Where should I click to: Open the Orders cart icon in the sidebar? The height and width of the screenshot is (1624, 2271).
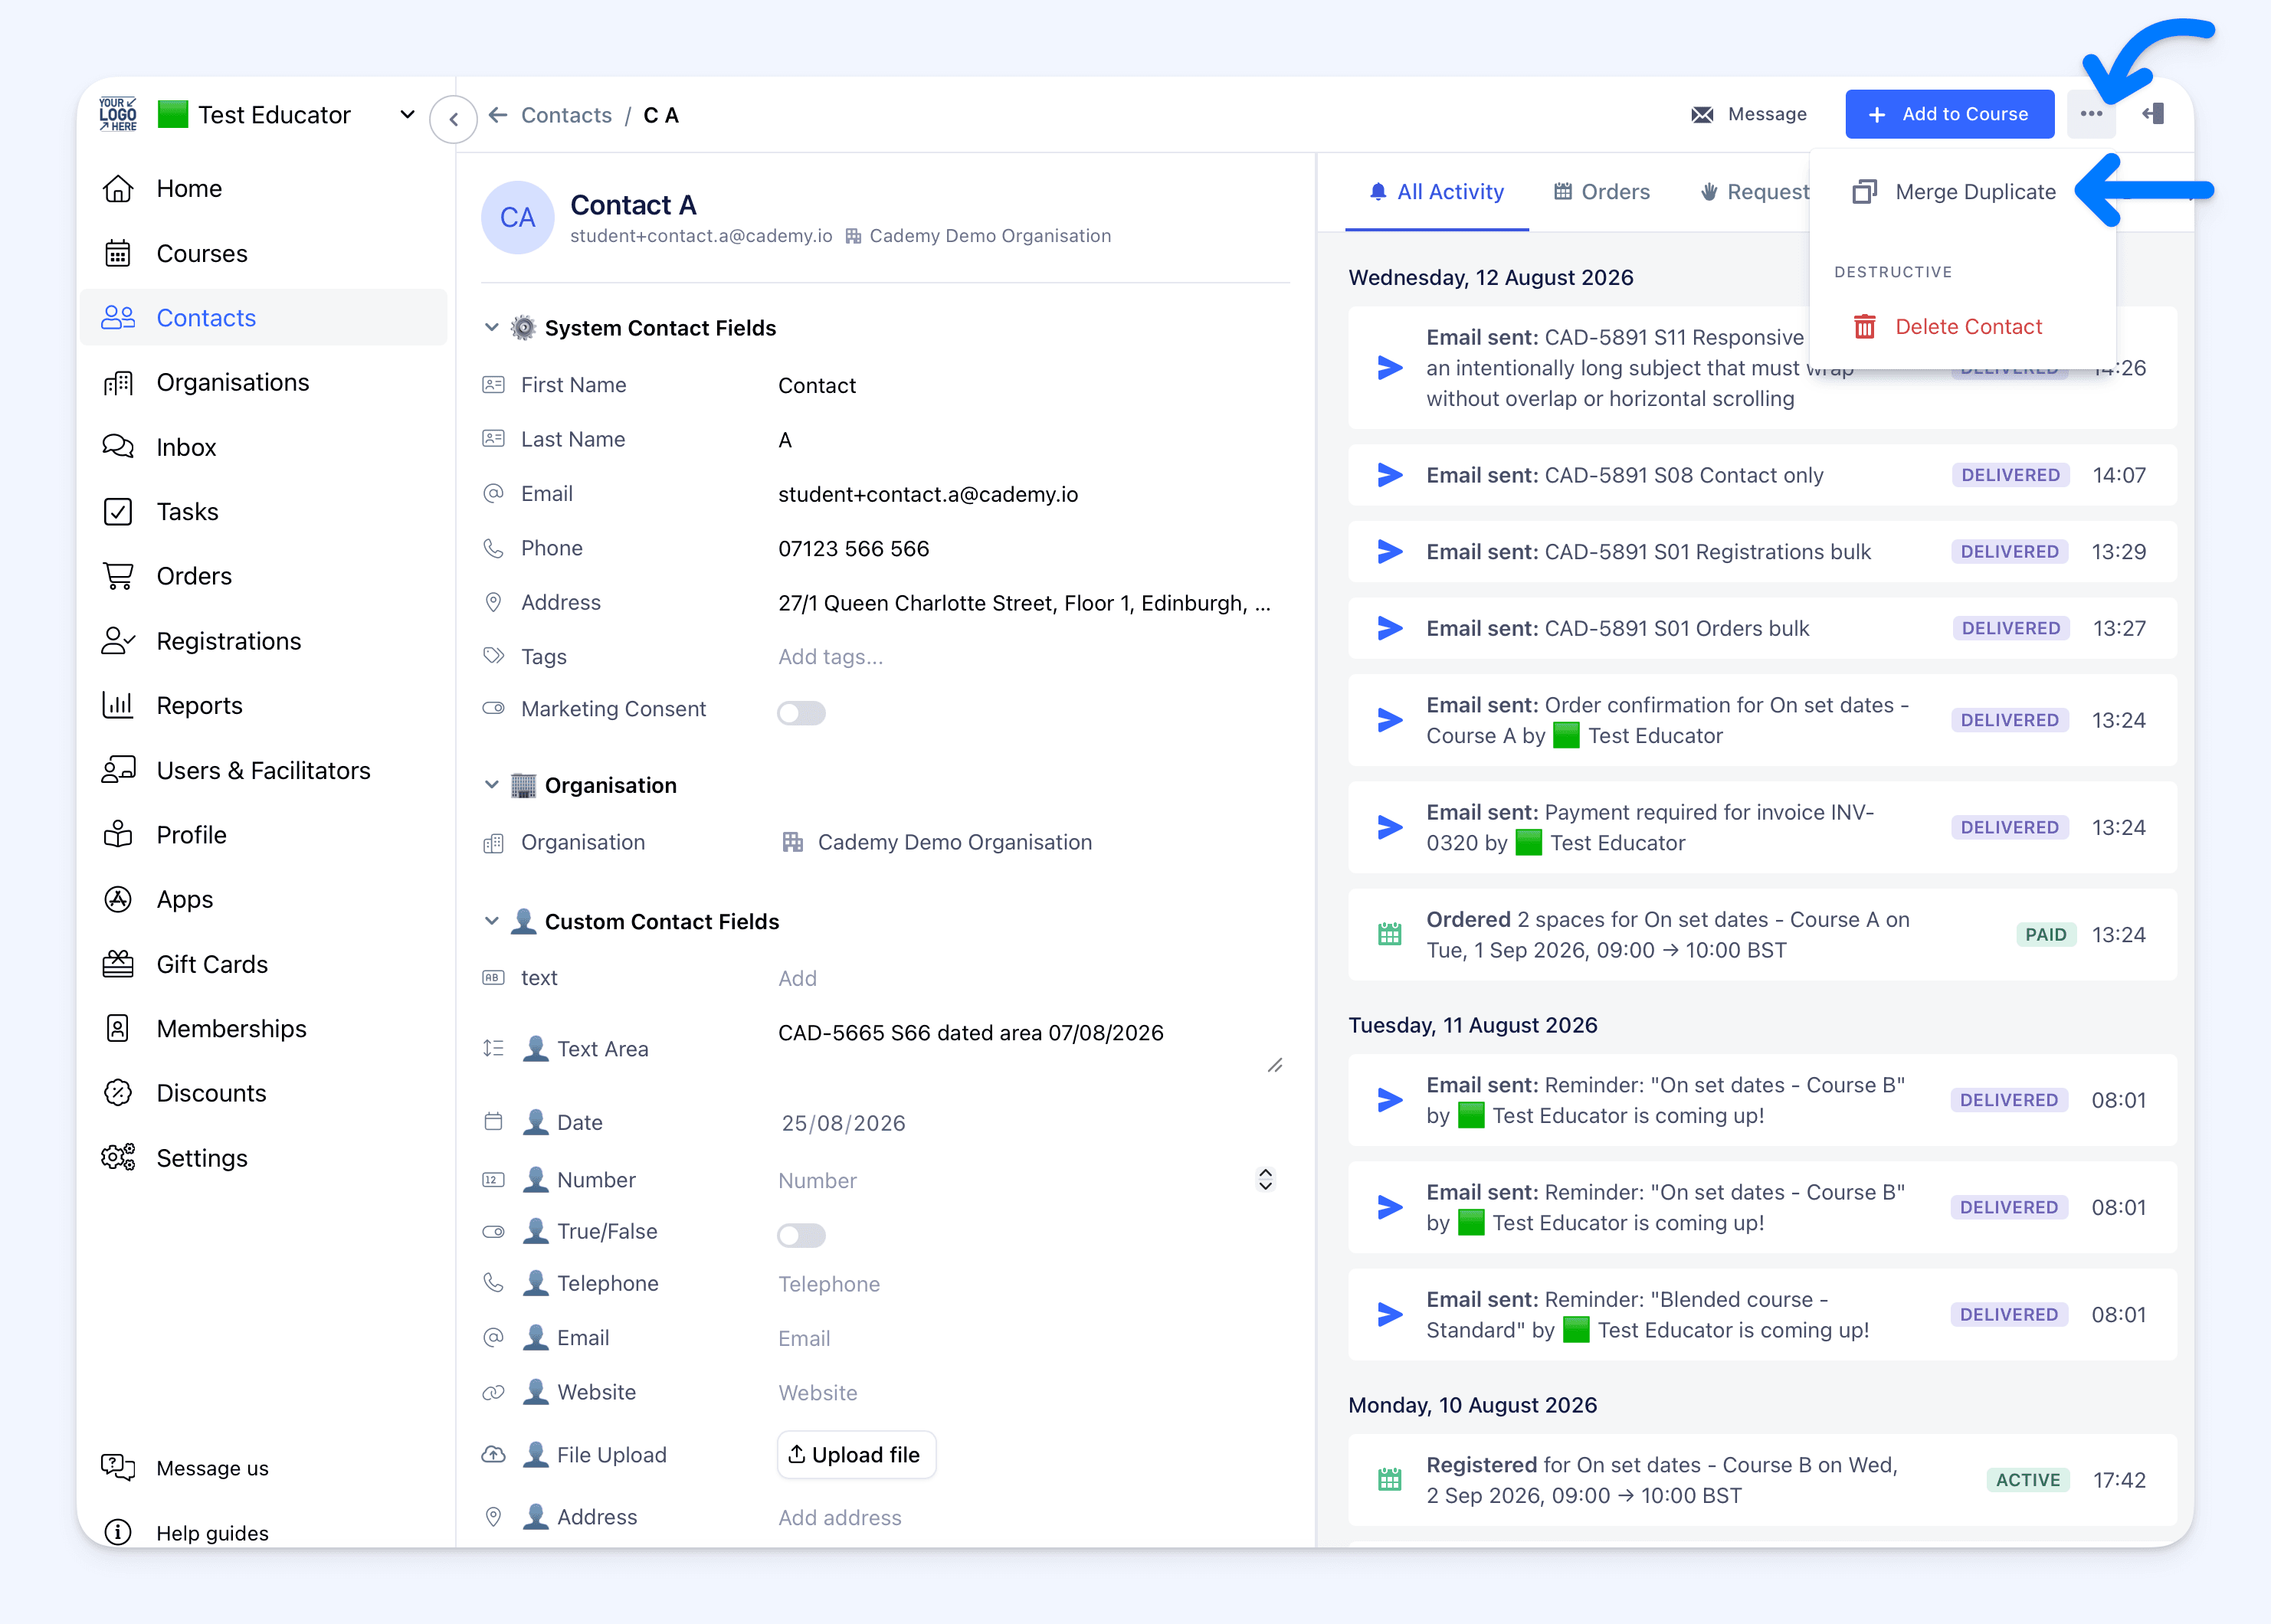click(118, 576)
